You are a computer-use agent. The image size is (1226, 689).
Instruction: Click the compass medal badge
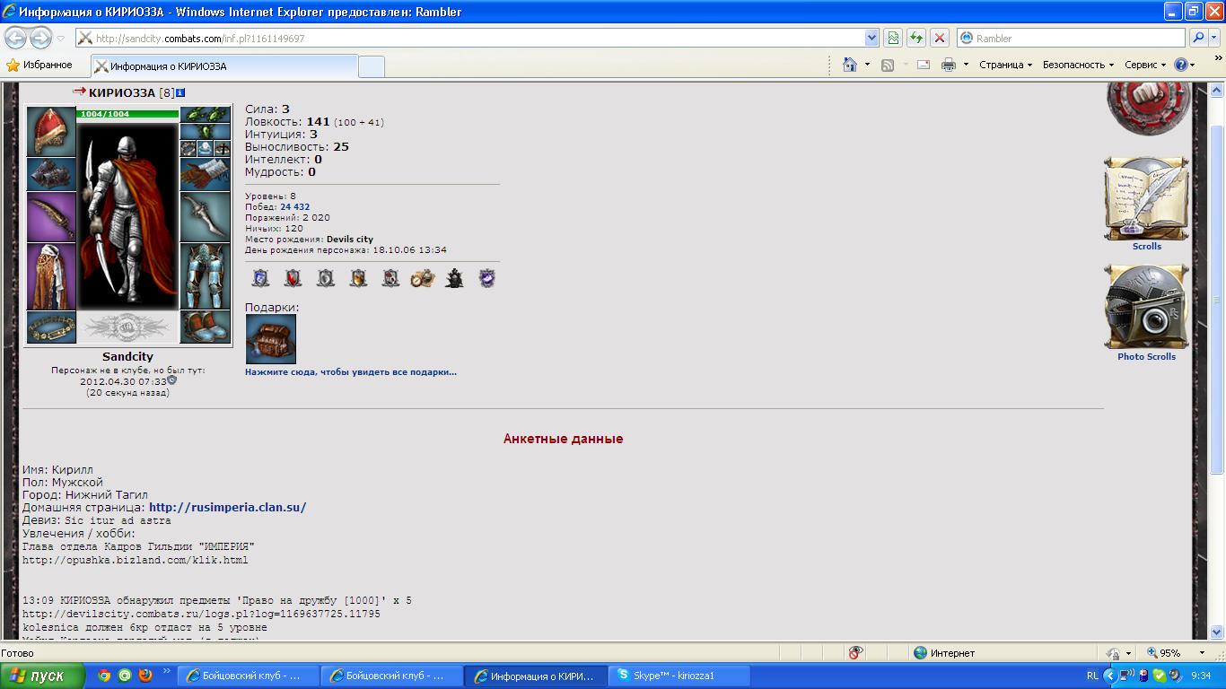pyautogui.click(x=423, y=278)
